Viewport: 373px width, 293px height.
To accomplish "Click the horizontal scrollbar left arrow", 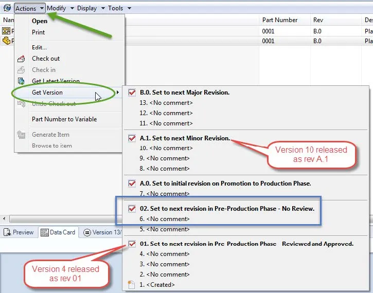I will point(4,218).
